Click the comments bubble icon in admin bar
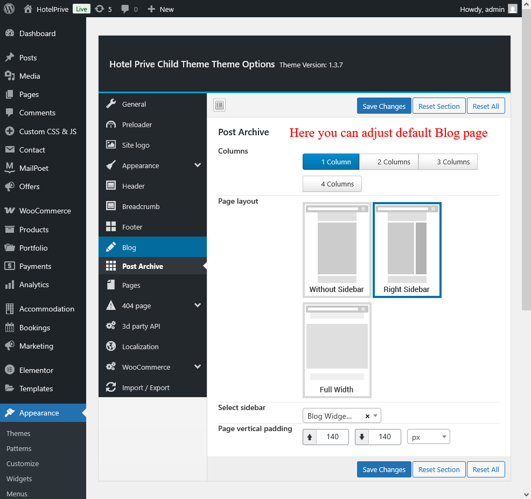Screen dimensions: 531x499 click(x=125, y=9)
